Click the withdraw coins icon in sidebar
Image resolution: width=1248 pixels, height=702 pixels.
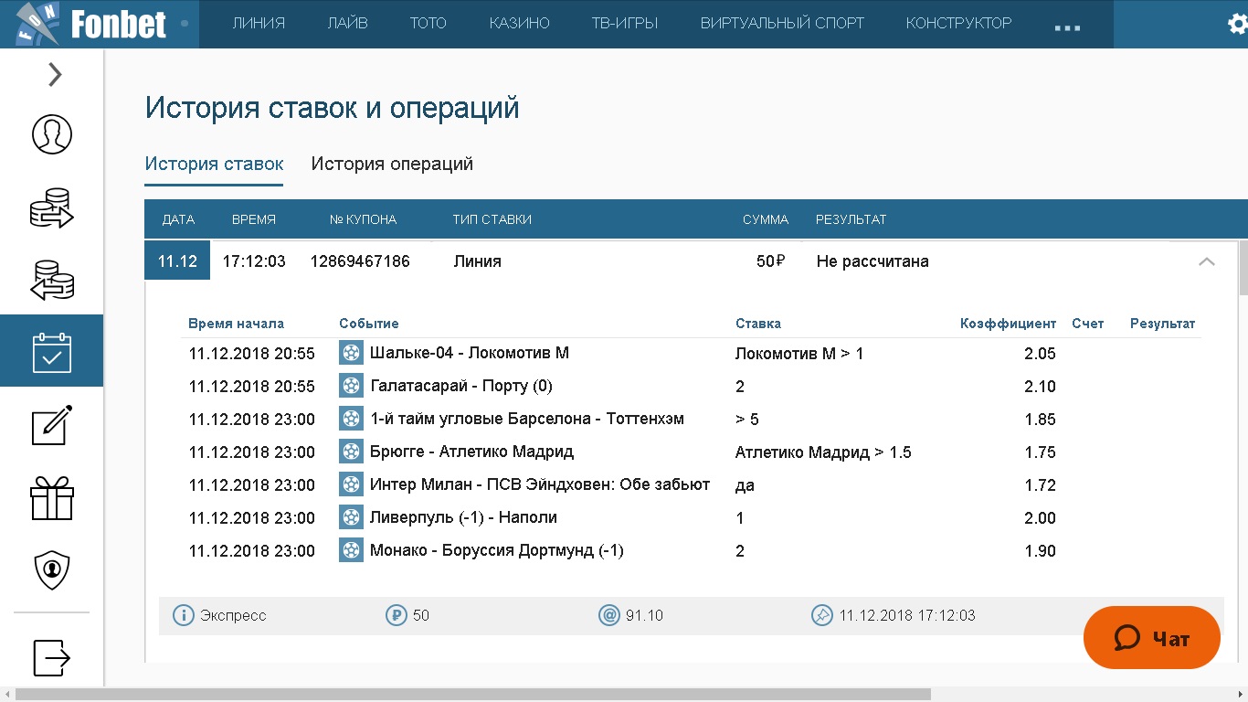pos(52,281)
